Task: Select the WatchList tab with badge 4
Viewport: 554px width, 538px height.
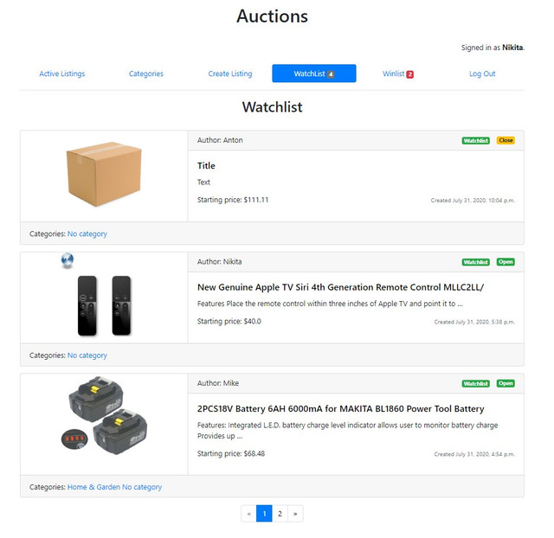Action: [x=314, y=74]
